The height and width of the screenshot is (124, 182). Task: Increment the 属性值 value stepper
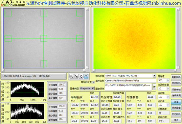[x=168, y=80]
